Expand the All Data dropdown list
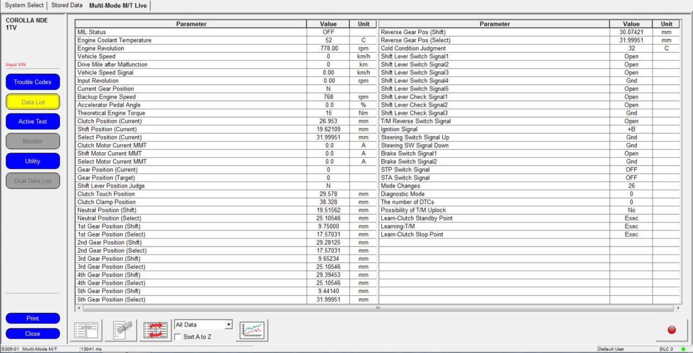 click(x=229, y=324)
